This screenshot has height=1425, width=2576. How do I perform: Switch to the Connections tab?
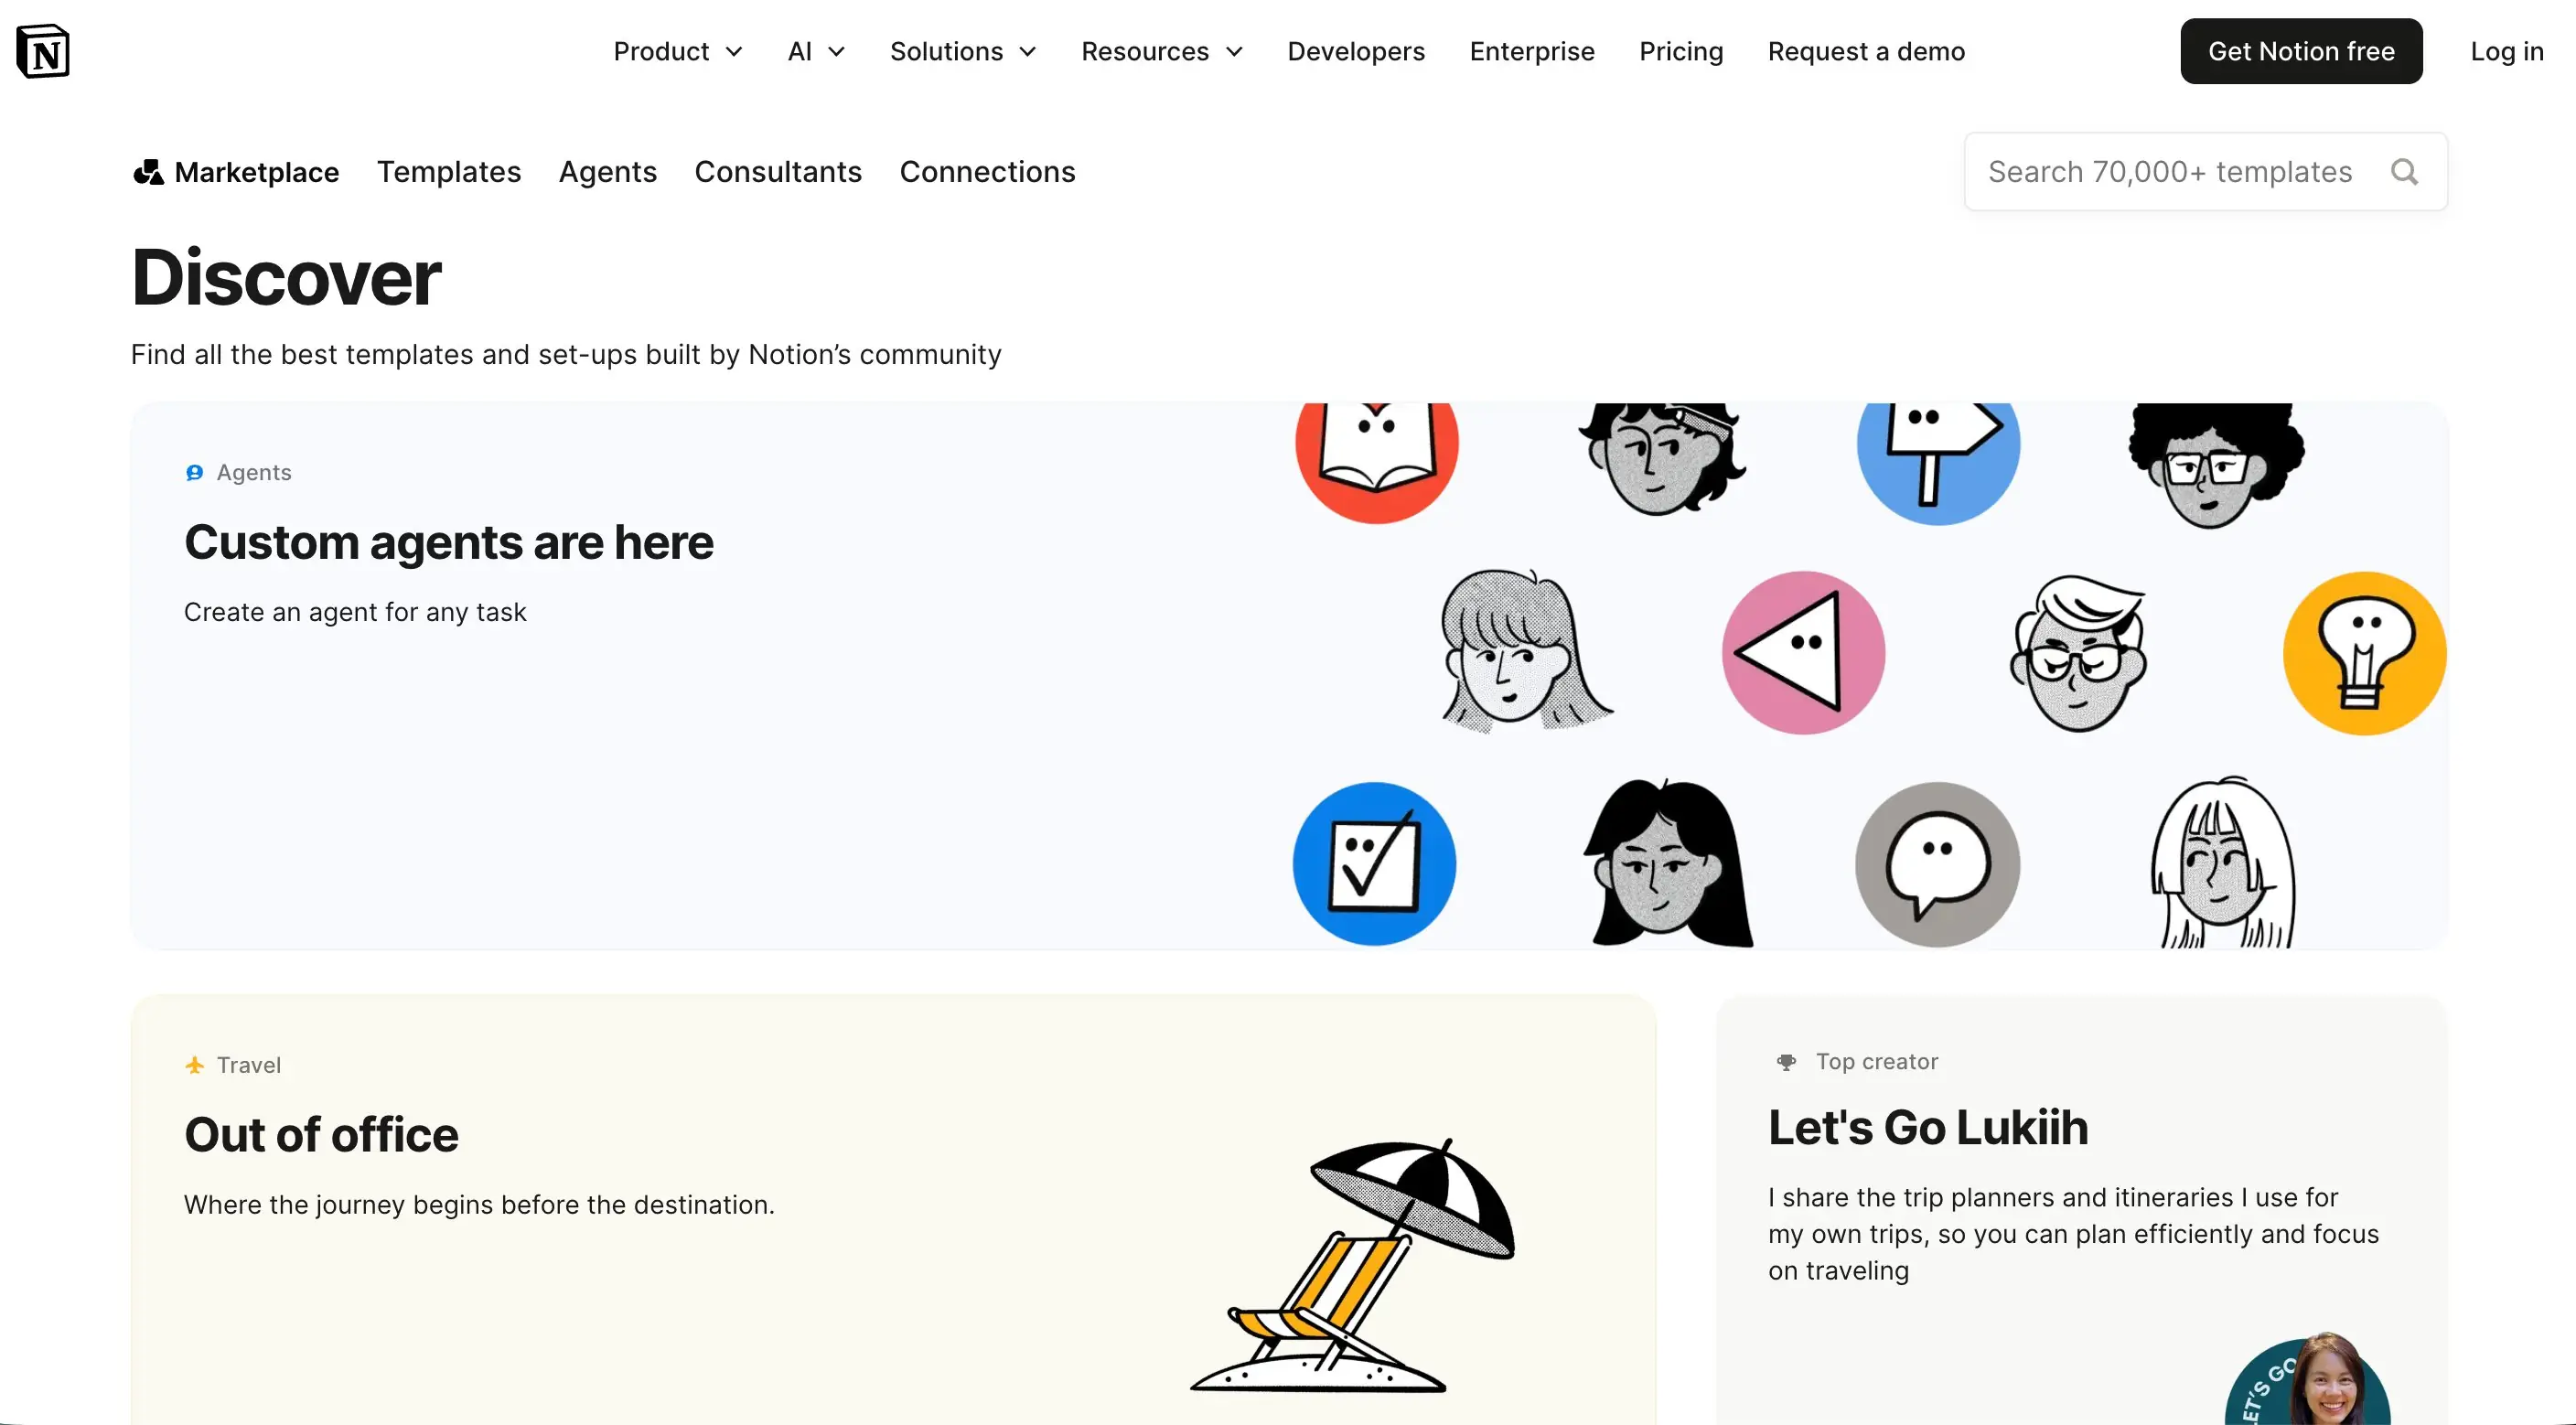pos(987,172)
